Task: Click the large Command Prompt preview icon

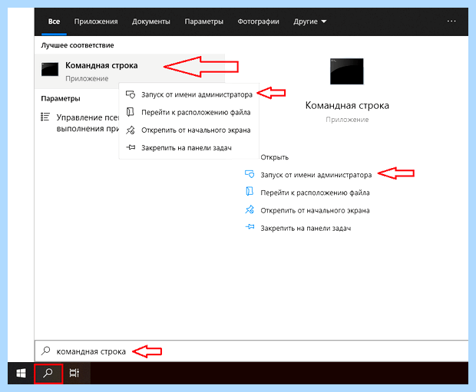Action: pos(347,71)
